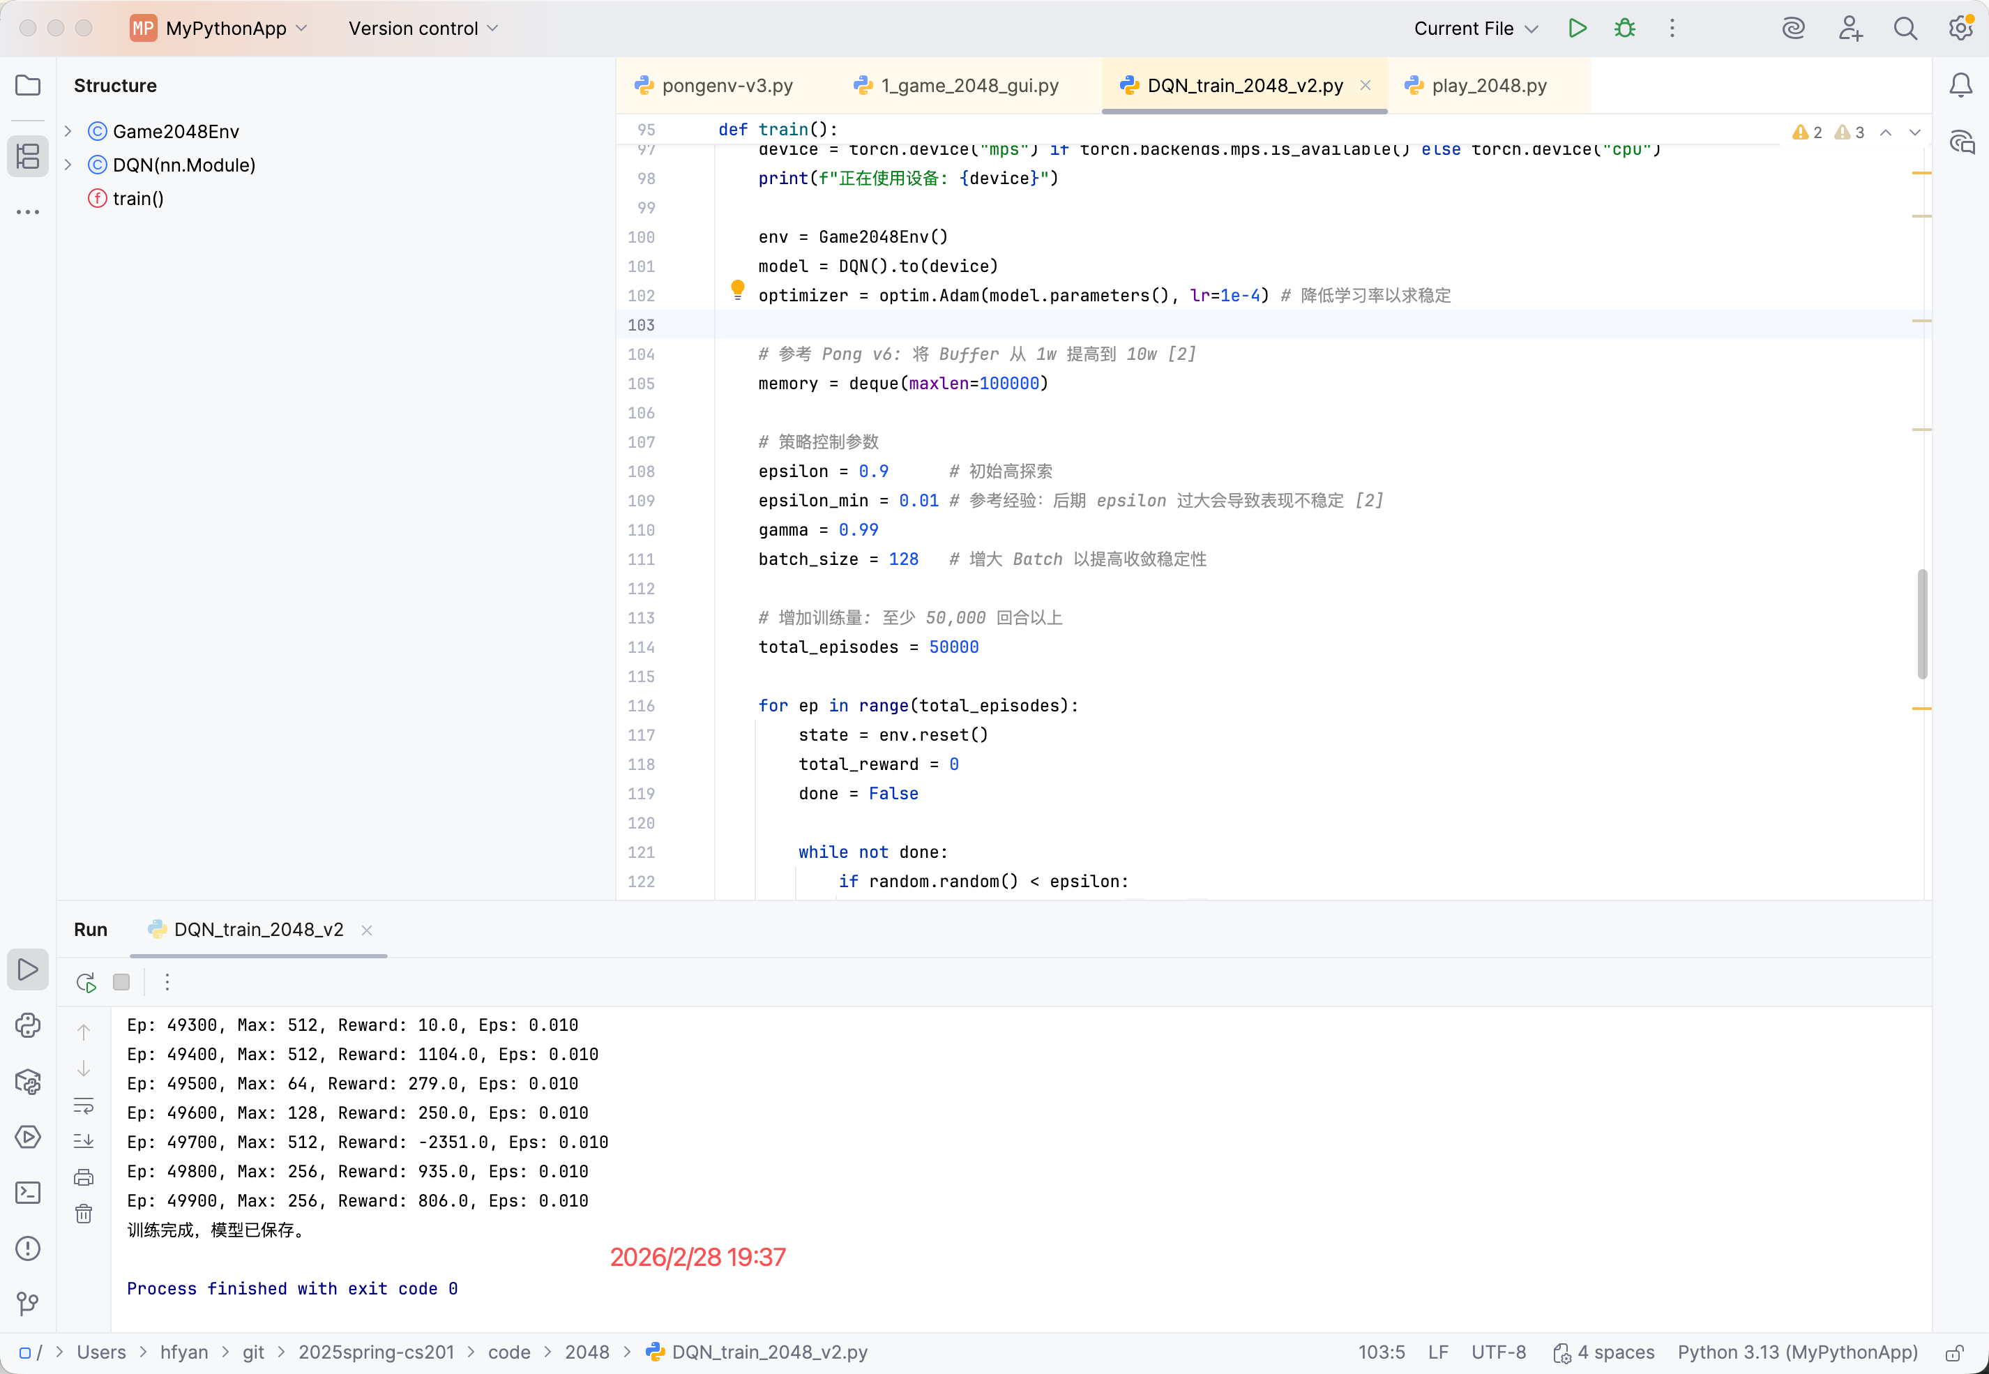Open the MyPythonApp project dropdown
This screenshot has height=1374, width=1989.
(x=218, y=29)
